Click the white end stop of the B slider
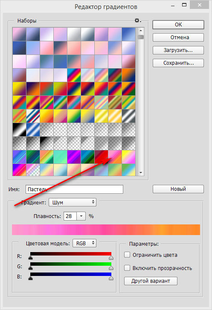 [111, 278]
